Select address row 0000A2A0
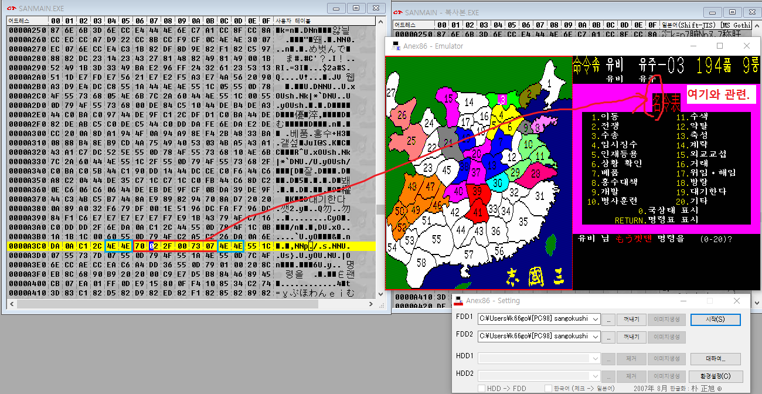 pos(191,76)
